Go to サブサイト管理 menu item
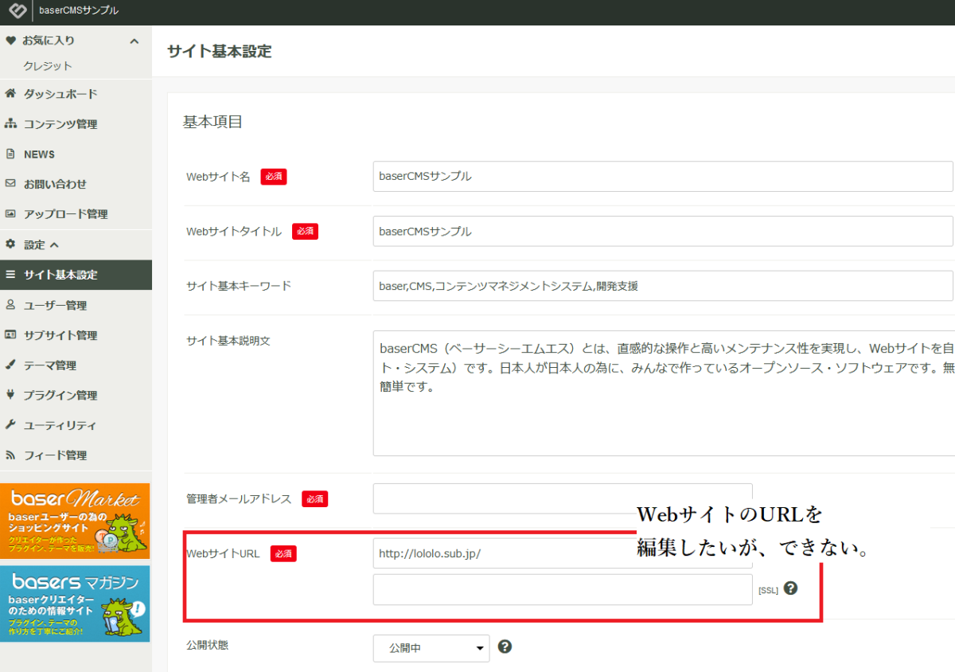The height and width of the screenshot is (672, 955). (60, 335)
